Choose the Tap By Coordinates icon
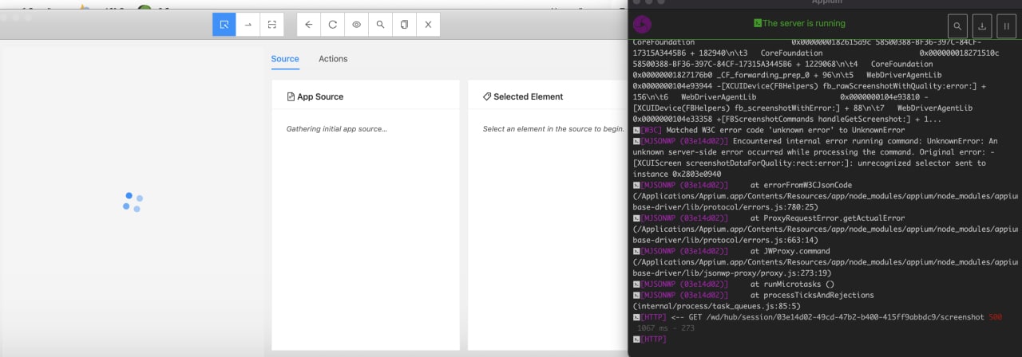This screenshot has height=357, width=1022. [272, 25]
